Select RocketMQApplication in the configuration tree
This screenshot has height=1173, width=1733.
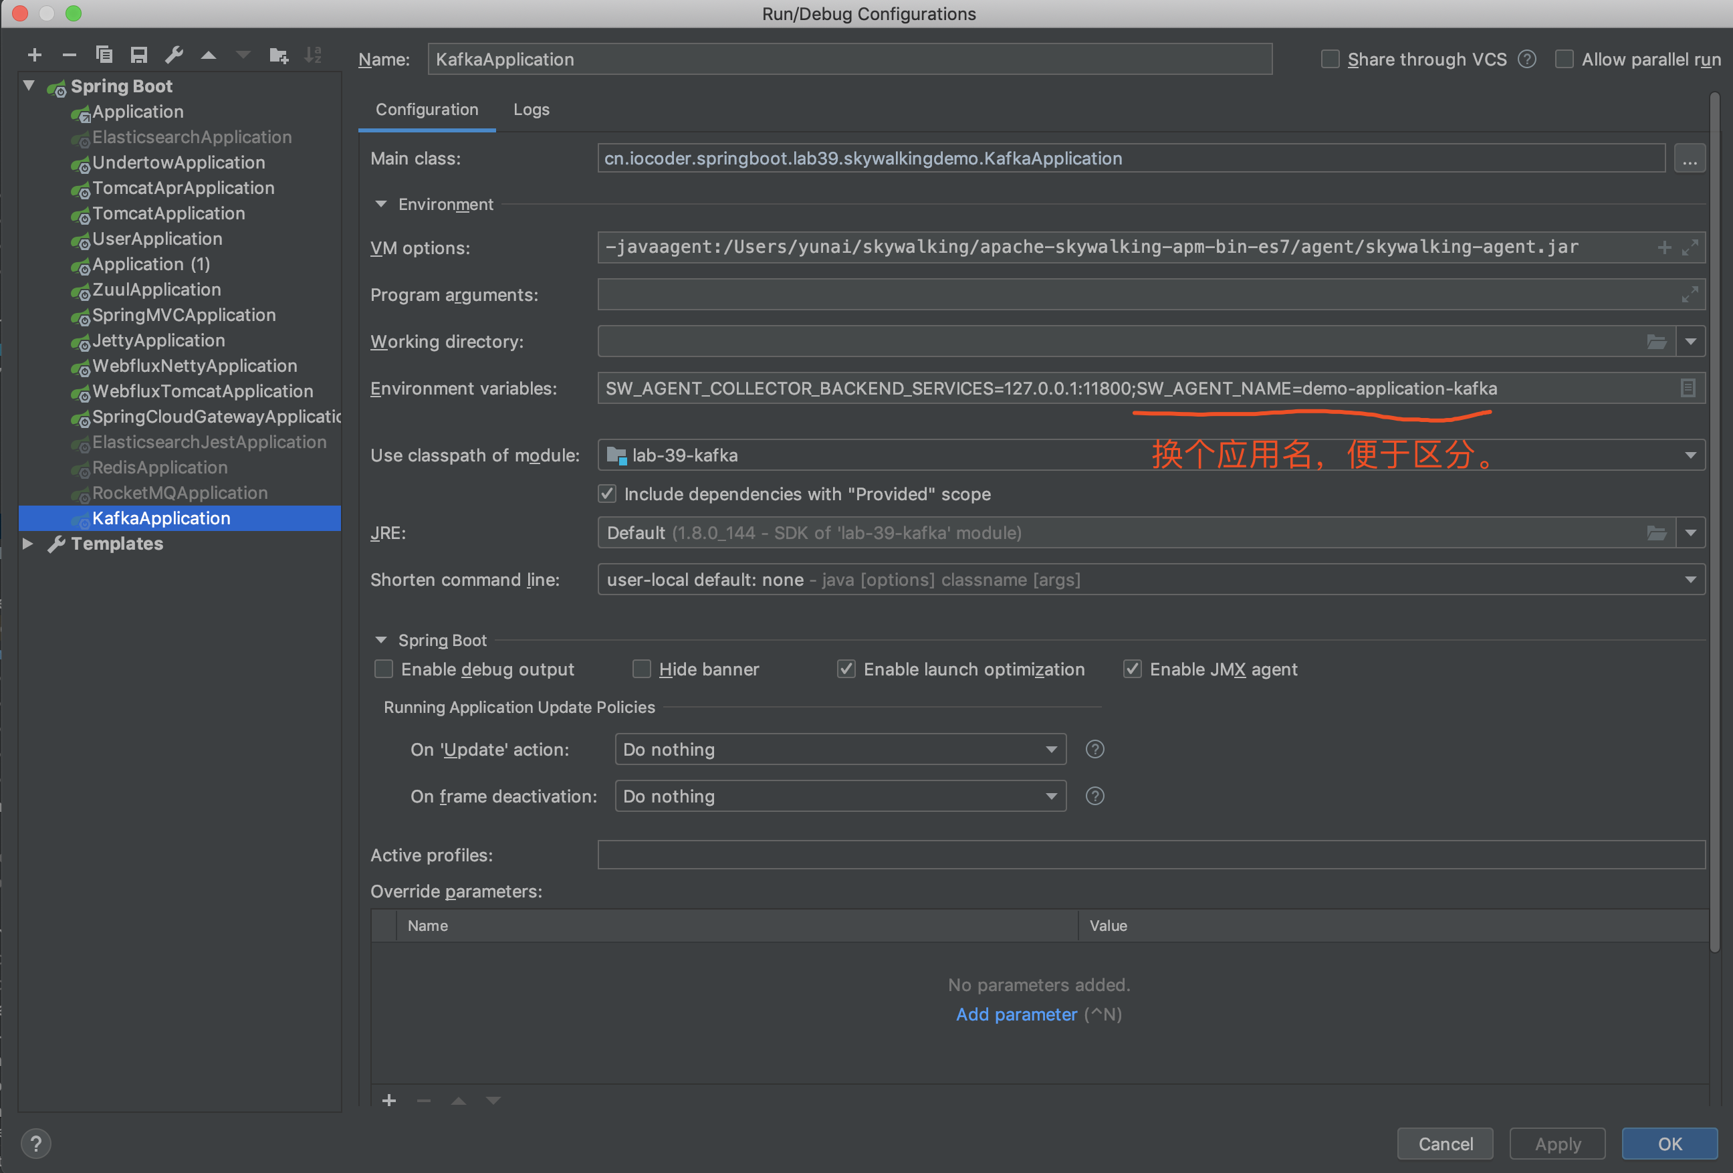[x=180, y=493]
